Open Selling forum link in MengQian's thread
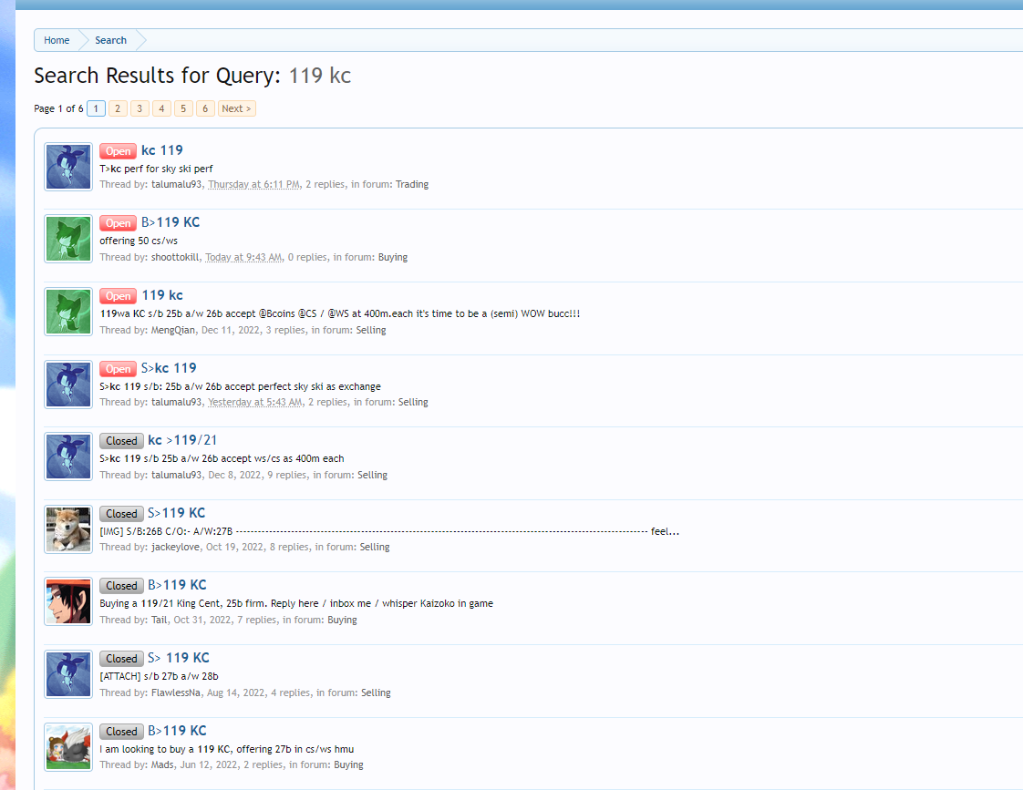 coord(371,331)
